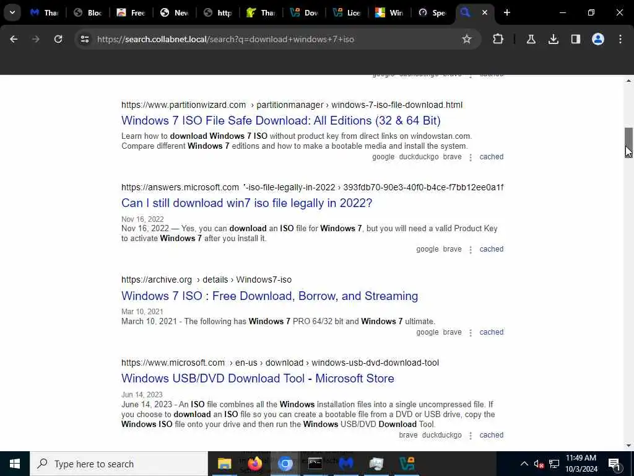Open Malwarebytes from taskbar
634x476 pixels.
click(x=346, y=464)
